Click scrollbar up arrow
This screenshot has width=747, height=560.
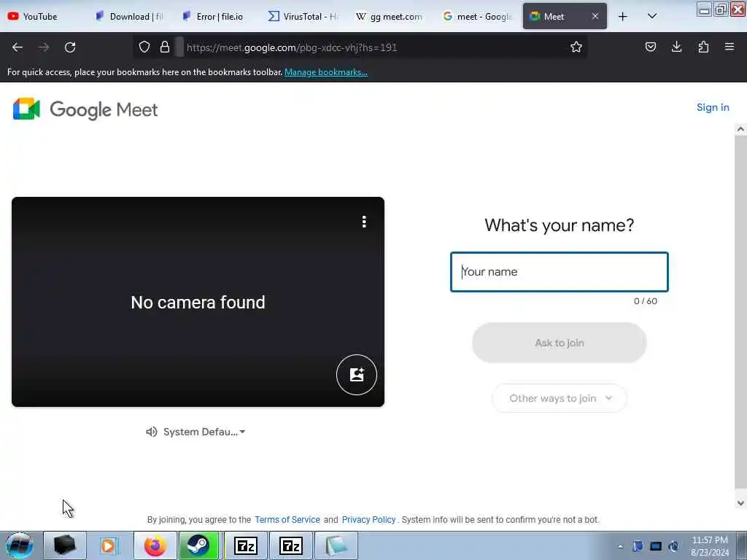(740, 129)
